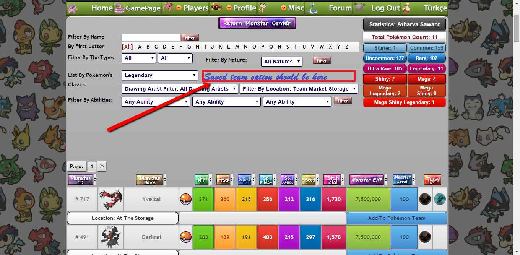
Task: Click the Poké Ball icon in Darkrai's row
Action: [185, 237]
